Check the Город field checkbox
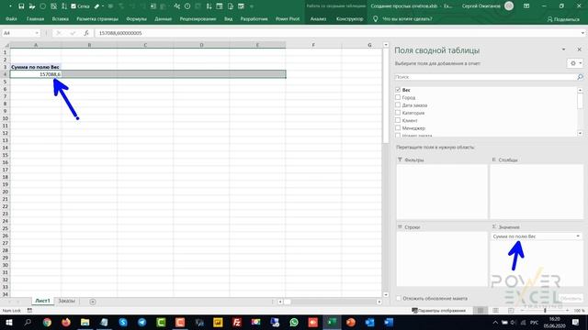The width and height of the screenshot is (588, 330). click(398, 97)
